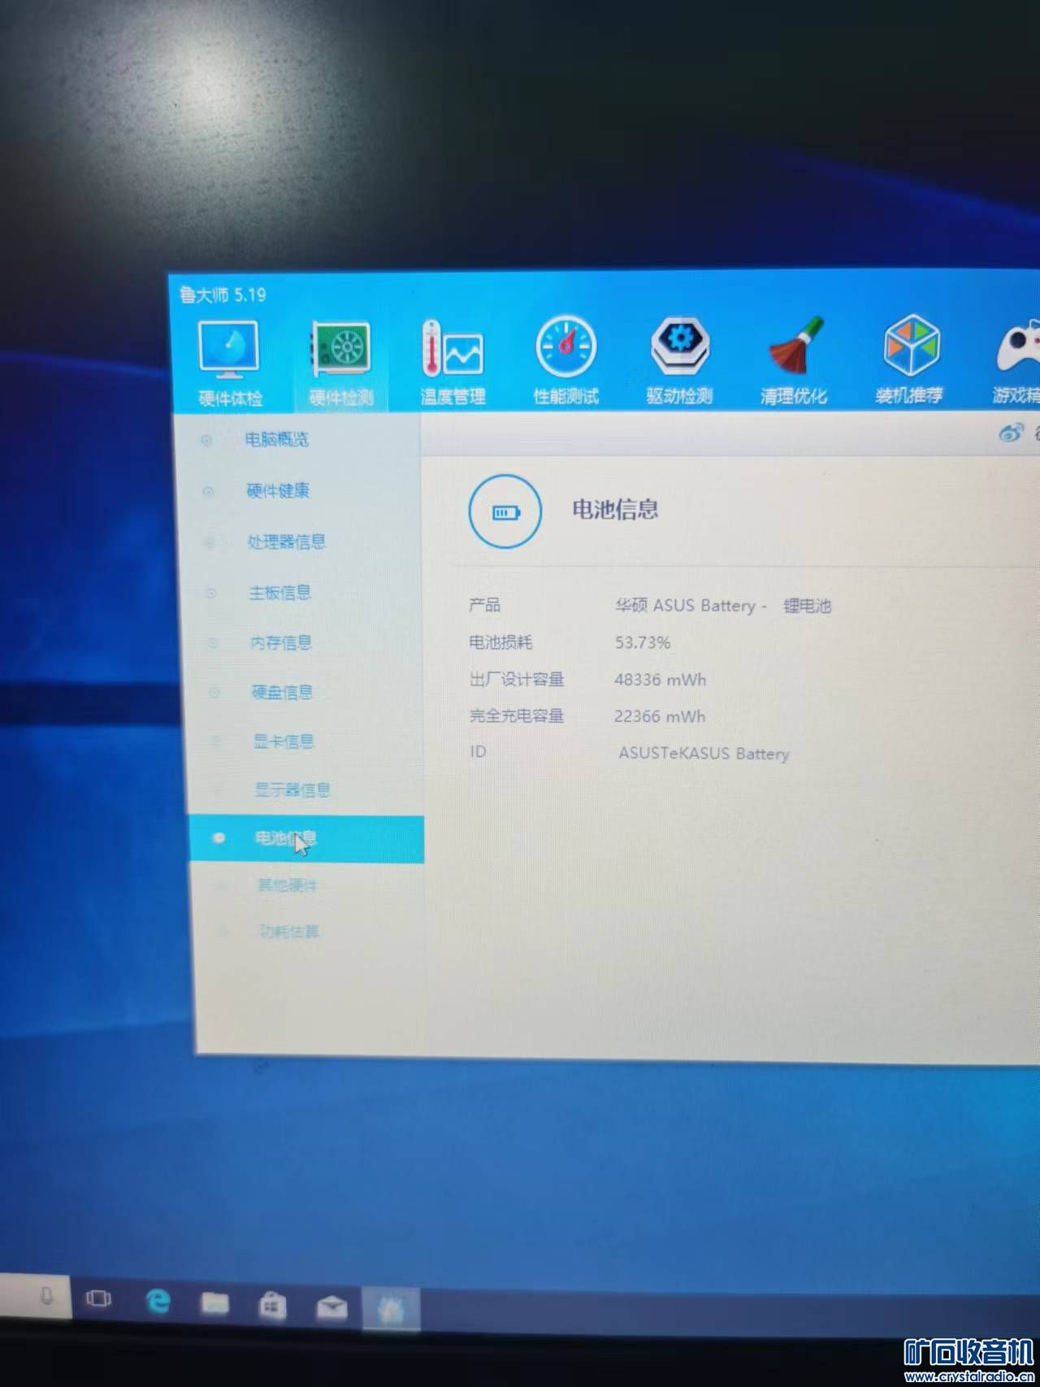Click the ID label in battery info
The image size is (1040, 1387).
coord(478,751)
